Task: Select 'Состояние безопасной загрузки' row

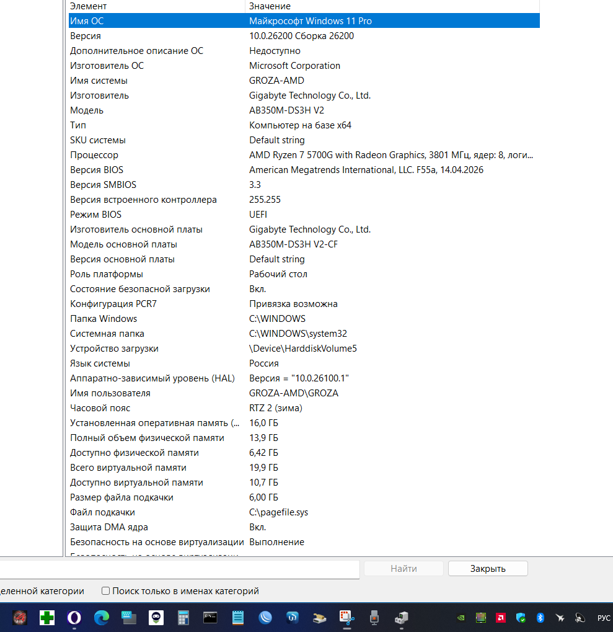Action: click(304, 290)
